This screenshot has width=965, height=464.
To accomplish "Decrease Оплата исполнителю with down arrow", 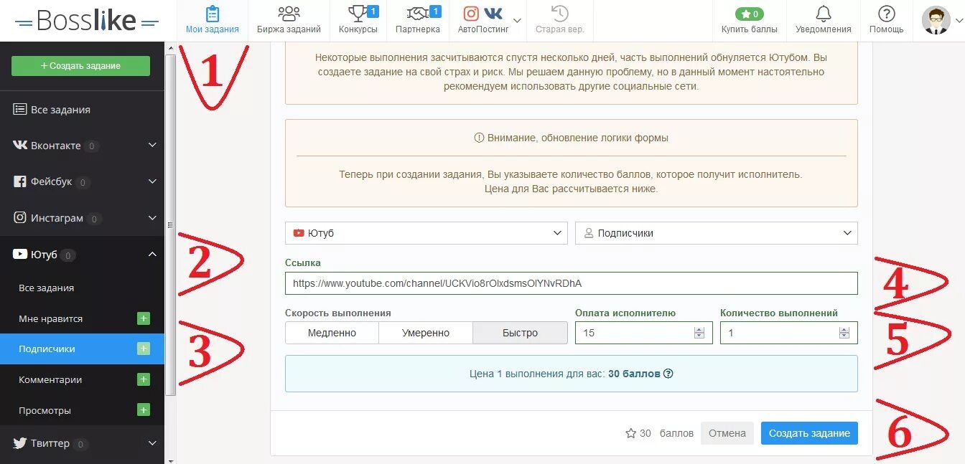I will pos(699,336).
